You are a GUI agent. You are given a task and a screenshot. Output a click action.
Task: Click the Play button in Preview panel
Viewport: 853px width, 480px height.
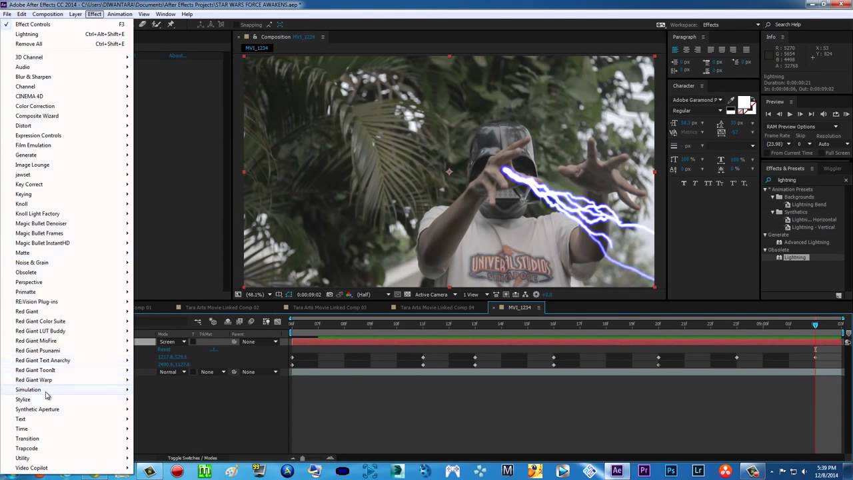click(790, 114)
